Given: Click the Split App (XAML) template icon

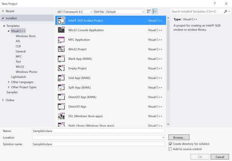Looking at the screenshot, I should tap(61, 87).
